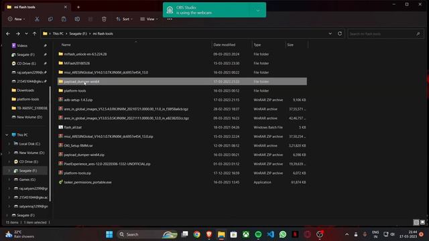Open Downloads in the sidebar
Viewport: 429px width, 241px height.
[25, 90]
